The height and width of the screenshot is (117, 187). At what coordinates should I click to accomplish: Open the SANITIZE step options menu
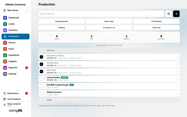coord(177,50)
